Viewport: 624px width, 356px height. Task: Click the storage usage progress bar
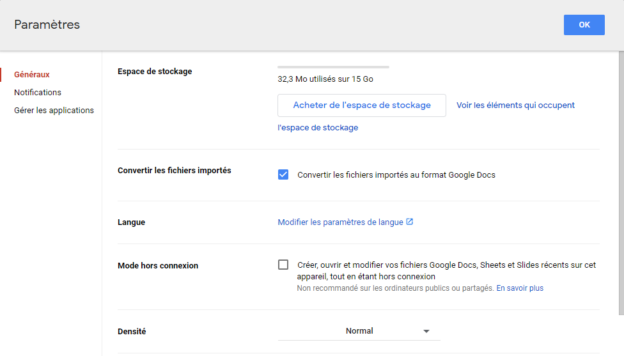tap(333, 66)
